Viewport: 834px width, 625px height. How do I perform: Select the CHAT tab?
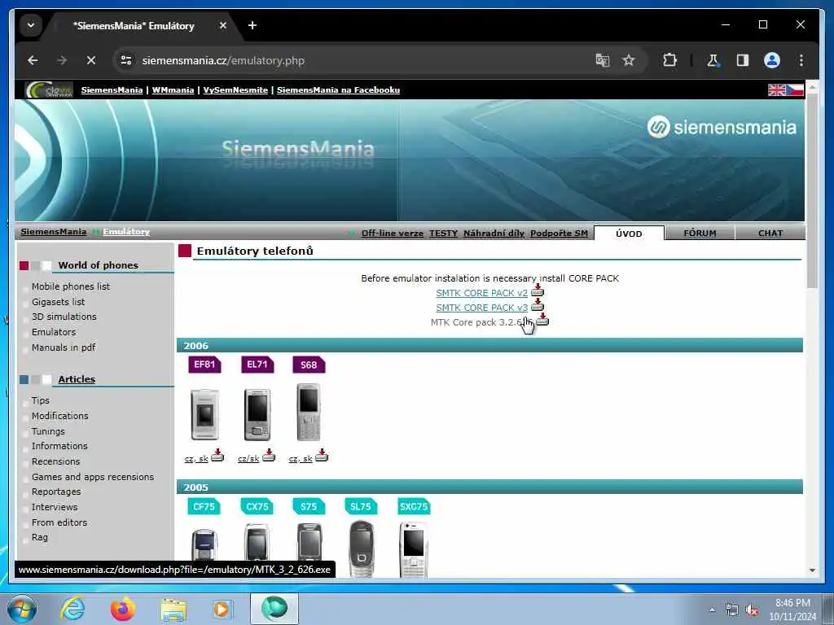770,233
